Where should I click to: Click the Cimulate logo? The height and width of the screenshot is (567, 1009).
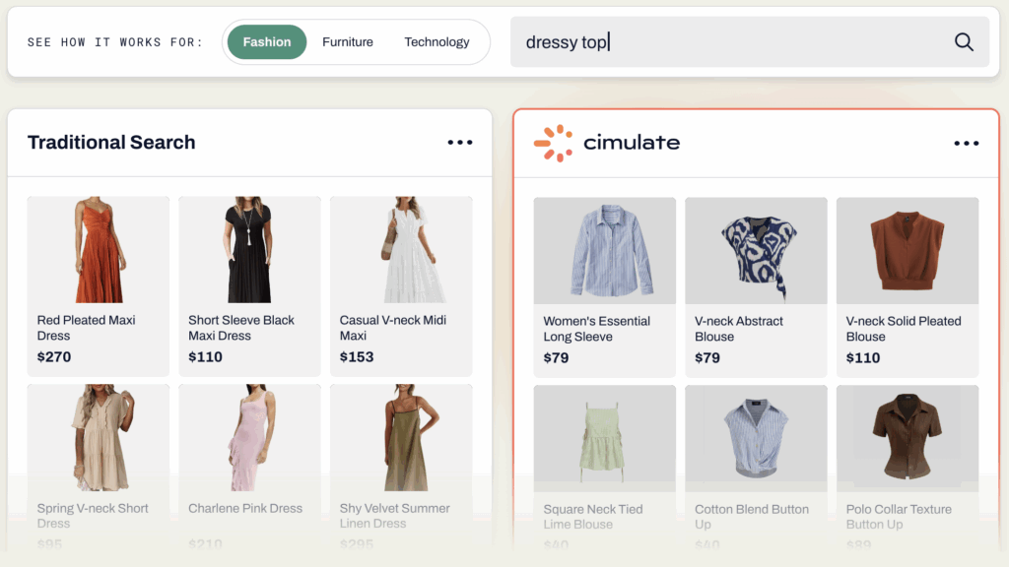pos(607,143)
